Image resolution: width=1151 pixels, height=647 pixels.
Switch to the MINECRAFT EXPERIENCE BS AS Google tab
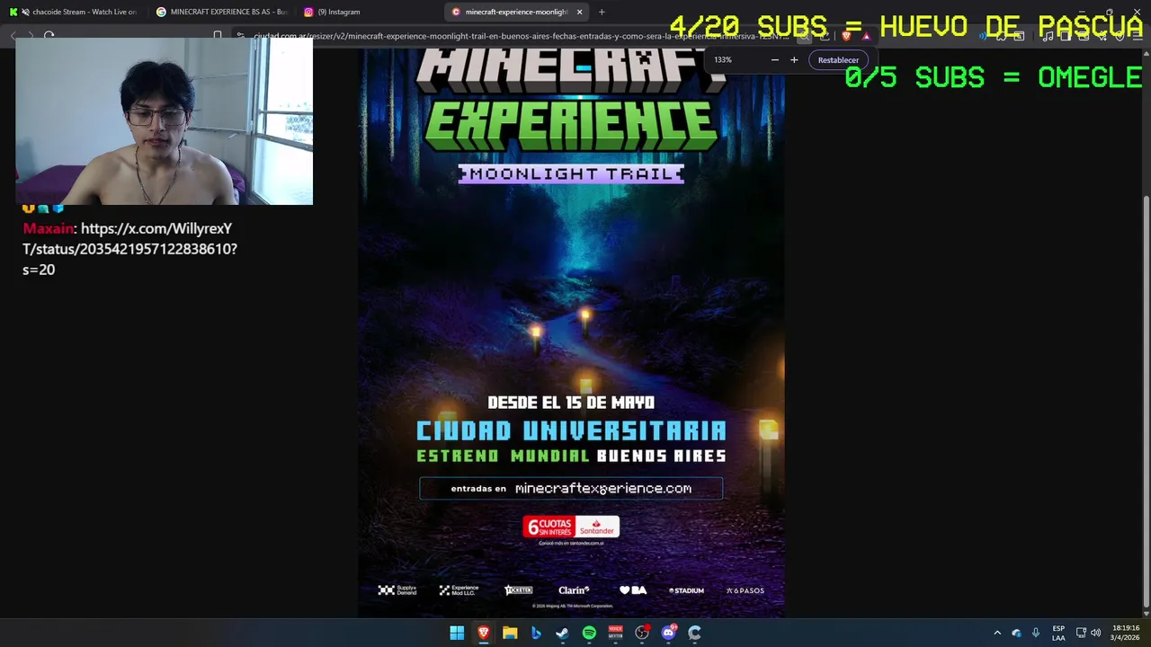point(221,12)
